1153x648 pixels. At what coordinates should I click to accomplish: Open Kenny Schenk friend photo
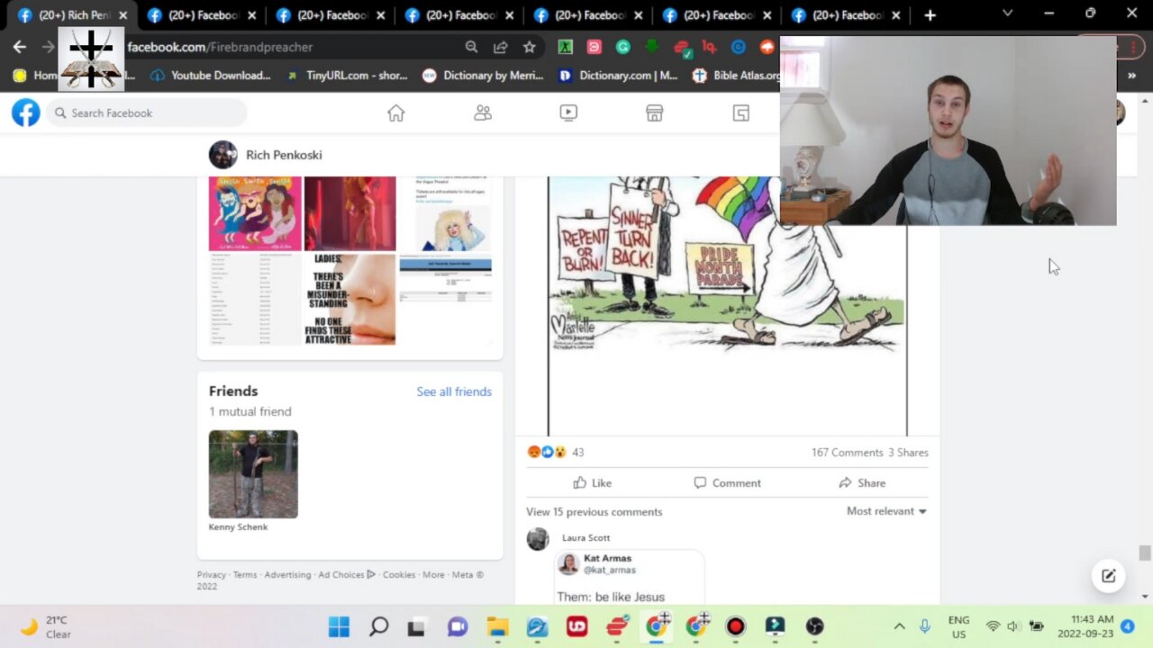253,474
